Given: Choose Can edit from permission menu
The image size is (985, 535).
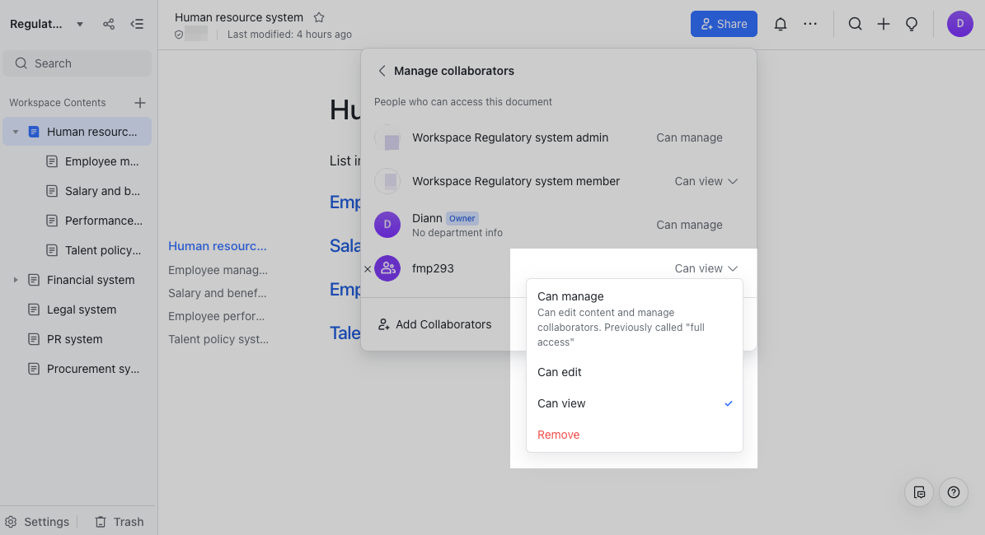Looking at the screenshot, I should coord(560,372).
